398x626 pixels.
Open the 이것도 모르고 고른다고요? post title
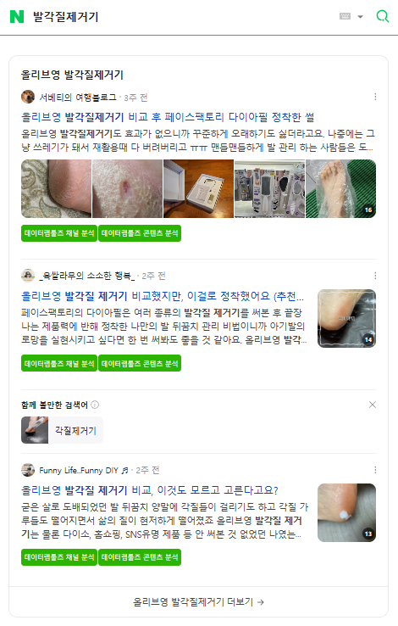click(150, 490)
